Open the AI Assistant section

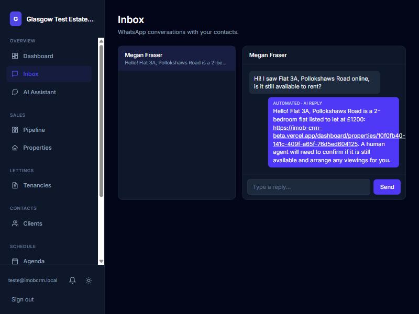pyautogui.click(x=49, y=92)
